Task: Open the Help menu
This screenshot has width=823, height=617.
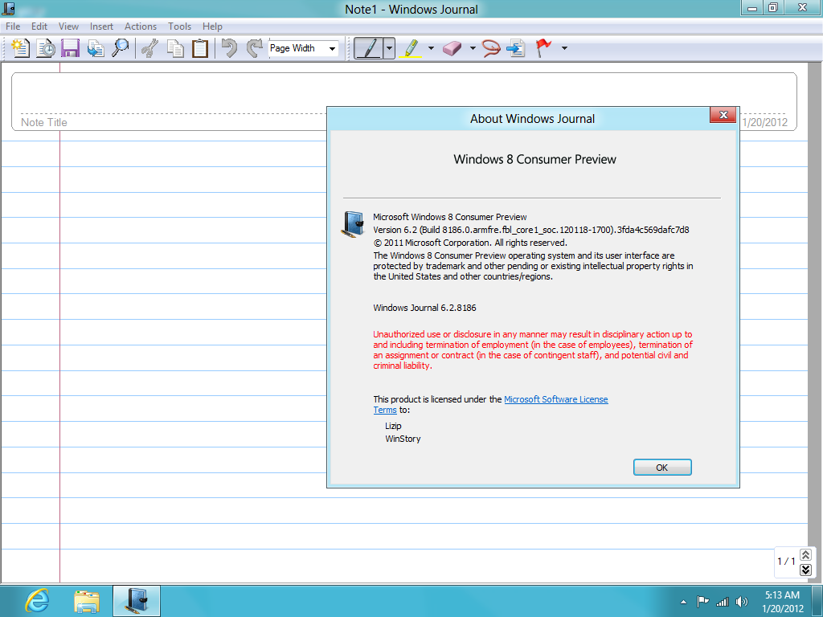Action: click(x=212, y=27)
